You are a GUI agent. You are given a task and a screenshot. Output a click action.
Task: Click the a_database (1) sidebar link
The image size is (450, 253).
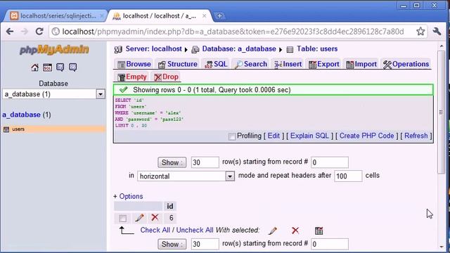point(27,115)
